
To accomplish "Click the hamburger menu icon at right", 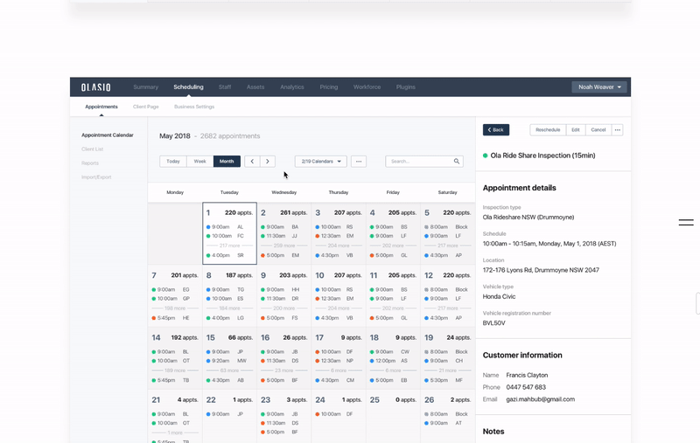I will tap(686, 223).
